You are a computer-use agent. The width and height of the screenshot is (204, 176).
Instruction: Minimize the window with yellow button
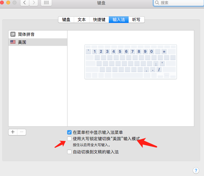(8, 3)
